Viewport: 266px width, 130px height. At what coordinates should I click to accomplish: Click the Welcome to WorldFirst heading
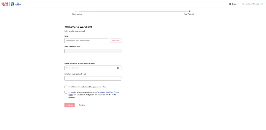tap(78, 27)
